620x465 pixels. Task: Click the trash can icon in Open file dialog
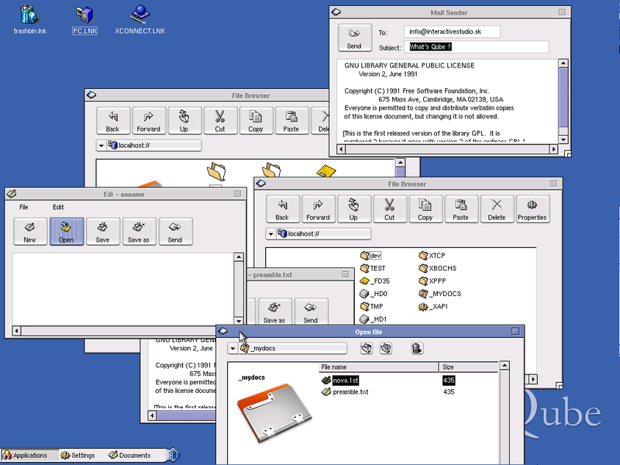[x=417, y=349]
